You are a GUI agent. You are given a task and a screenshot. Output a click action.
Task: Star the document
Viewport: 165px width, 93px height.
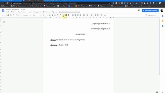[x=22, y=10]
